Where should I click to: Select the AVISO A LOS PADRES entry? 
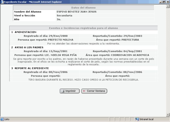click(x=27, y=47)
